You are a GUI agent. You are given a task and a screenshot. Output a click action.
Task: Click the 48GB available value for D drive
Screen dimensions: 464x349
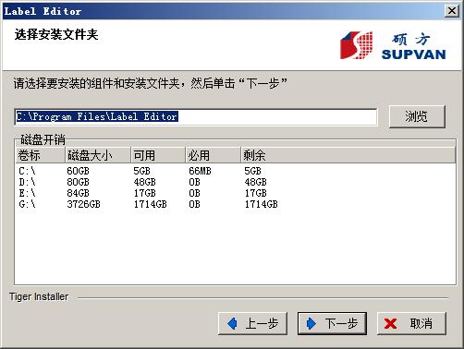(144, 182)
